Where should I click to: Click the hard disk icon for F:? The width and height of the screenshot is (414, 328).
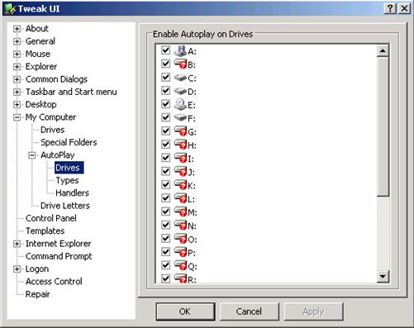pos(180,118)
